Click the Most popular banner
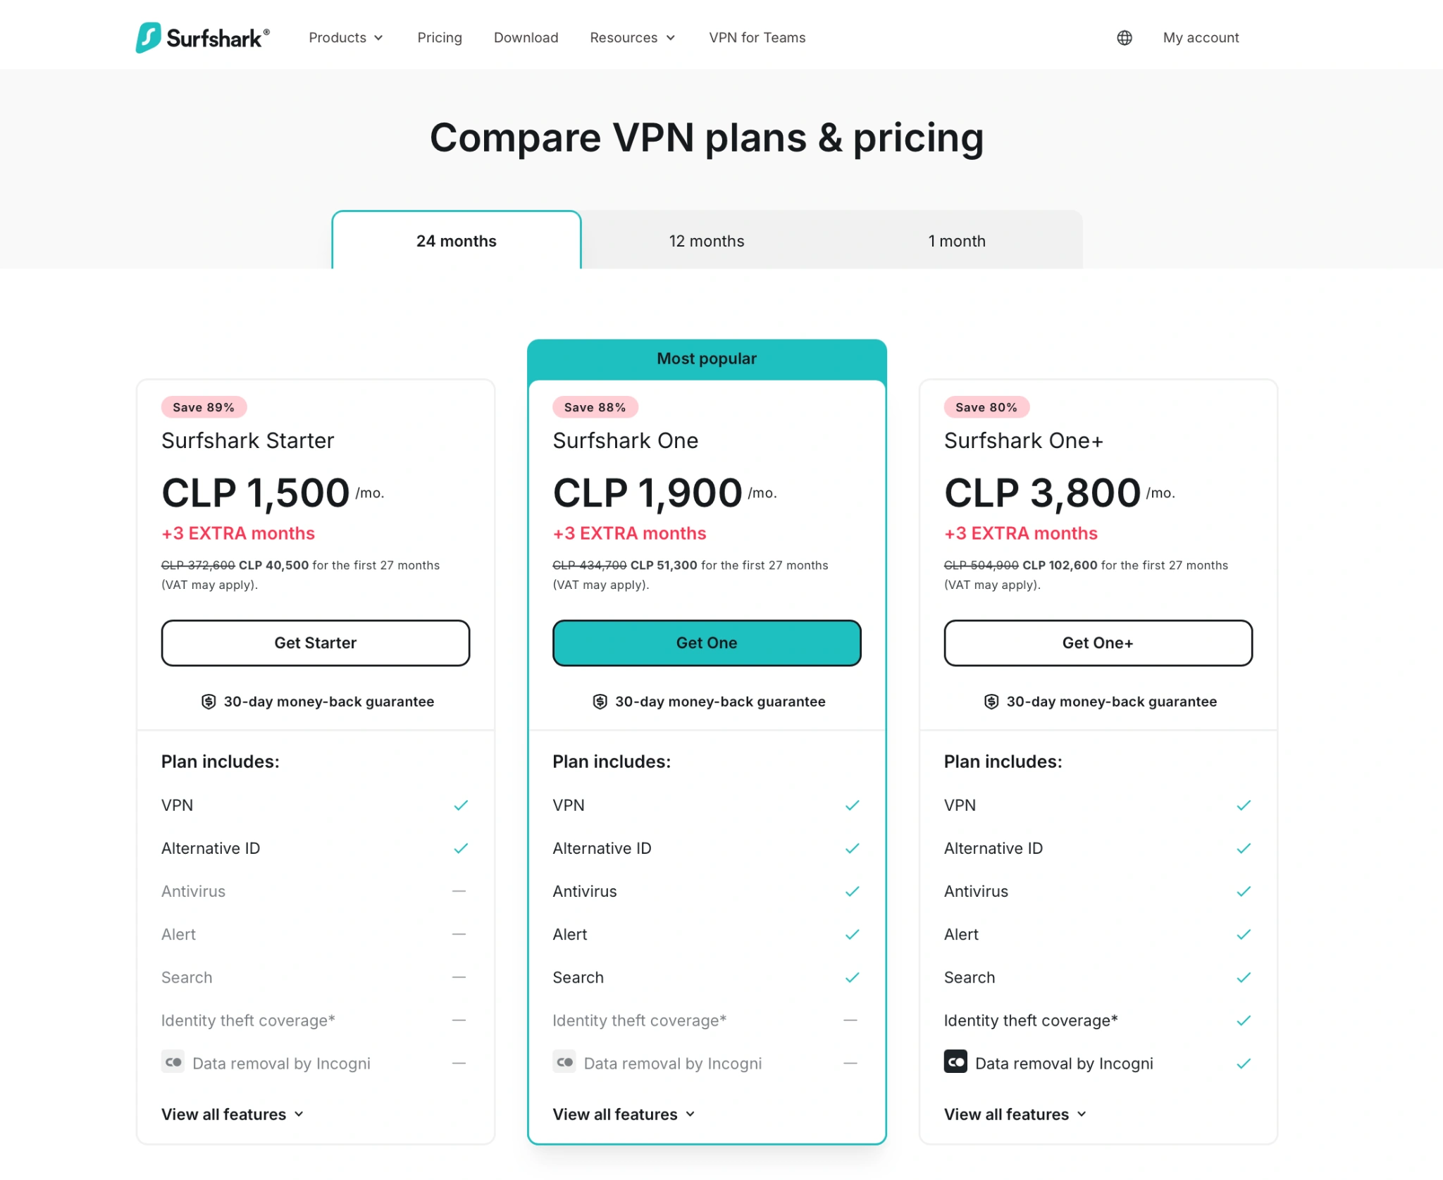This screenshot has width=1443, height=1180. coord(707,359)
